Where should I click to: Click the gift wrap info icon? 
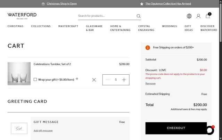coord(77,79)
